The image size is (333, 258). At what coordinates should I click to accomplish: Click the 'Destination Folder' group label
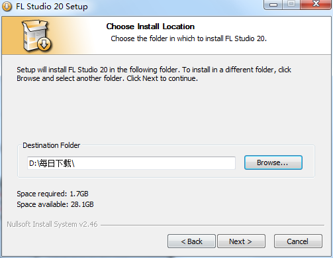52,145
